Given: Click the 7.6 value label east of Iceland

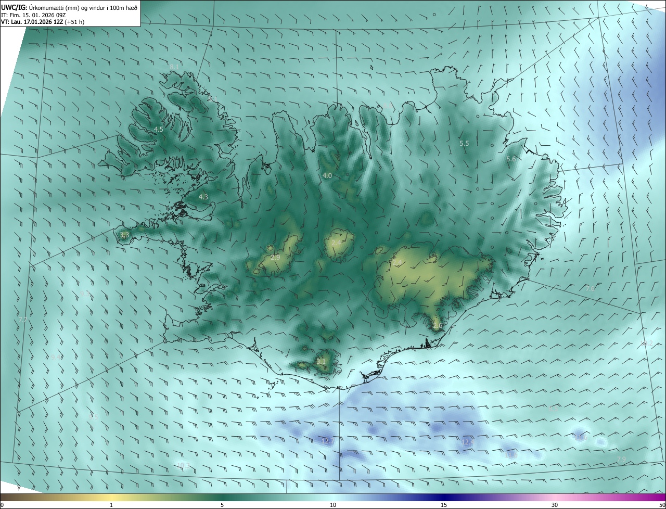Looking at the screenshot, I should [x=590, y=288].
